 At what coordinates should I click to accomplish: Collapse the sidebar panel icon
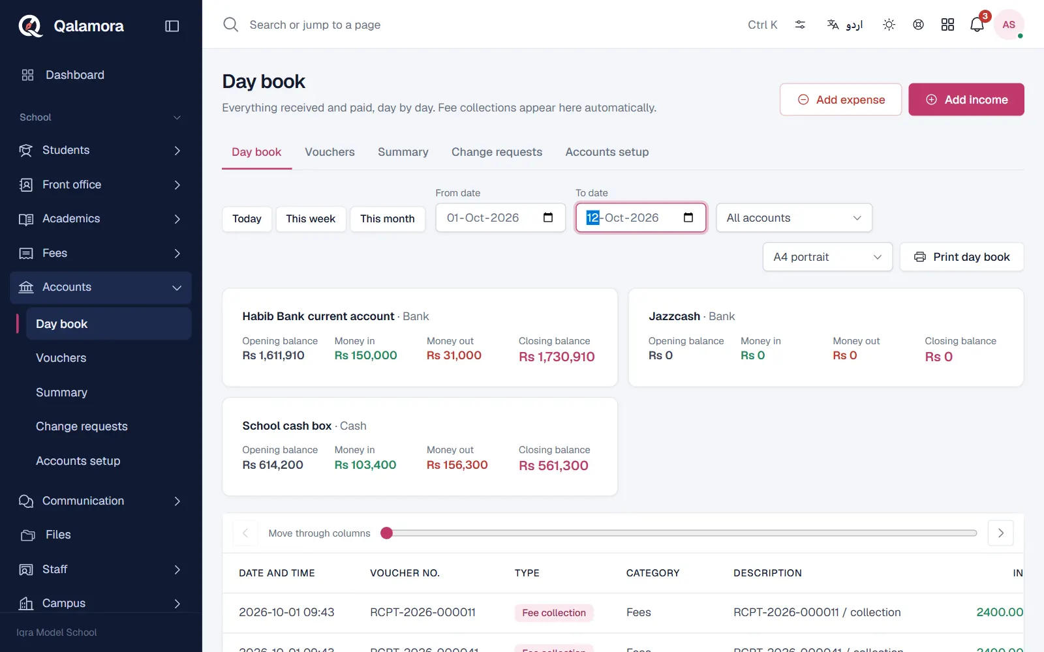(x=172, y=26)
